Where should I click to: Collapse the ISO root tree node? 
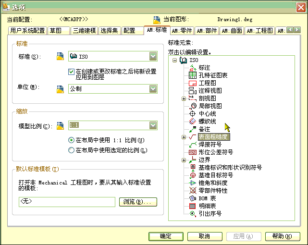pyautogui.click(x=174, y=60)
